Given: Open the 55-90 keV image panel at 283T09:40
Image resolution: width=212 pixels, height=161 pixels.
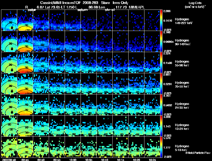Looking at the screenshot, I should (9, 62).
